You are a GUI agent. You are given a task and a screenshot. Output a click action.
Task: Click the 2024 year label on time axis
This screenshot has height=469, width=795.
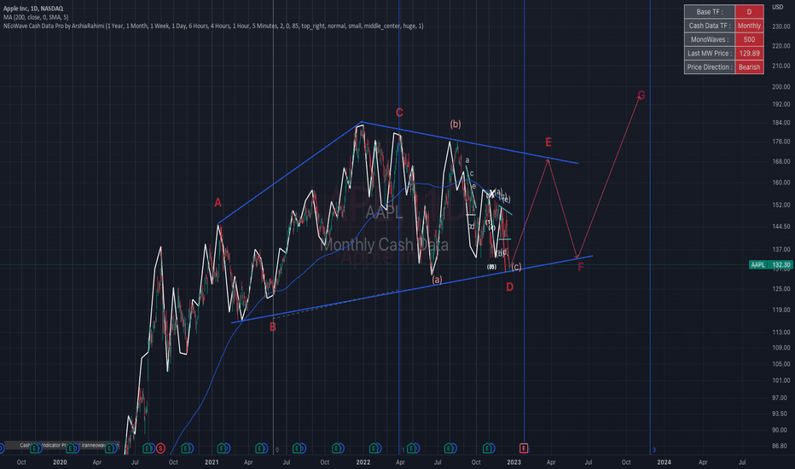click(x=664, y=462)
